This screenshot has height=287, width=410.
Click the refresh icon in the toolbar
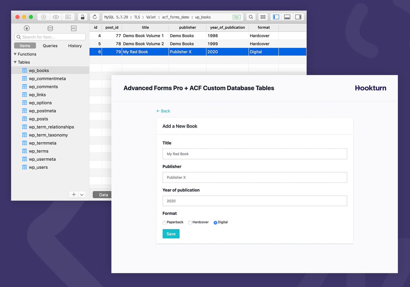tap(95, 17)
